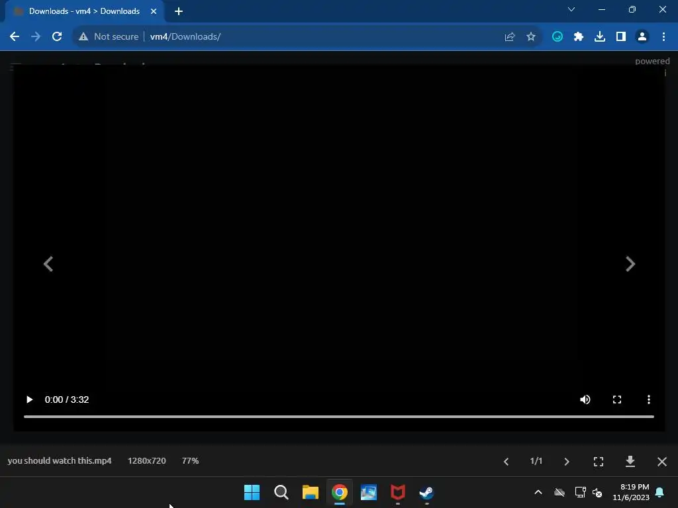The height and width of the screenshot is (508, 678).
Task: Seek along the video progress bar
Action: [338, 417]
